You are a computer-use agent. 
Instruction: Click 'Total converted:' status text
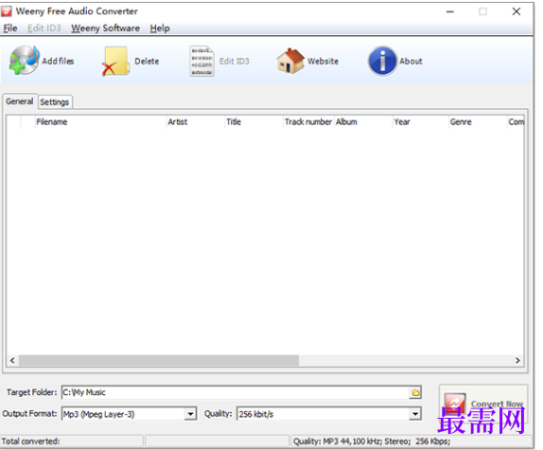[31, 441]
